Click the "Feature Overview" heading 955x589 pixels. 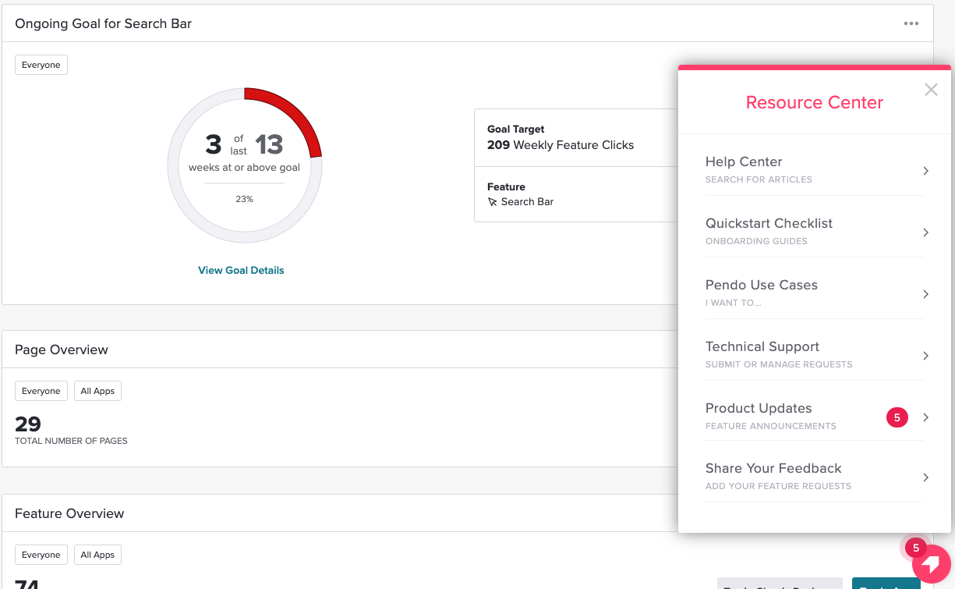[69, 513]
